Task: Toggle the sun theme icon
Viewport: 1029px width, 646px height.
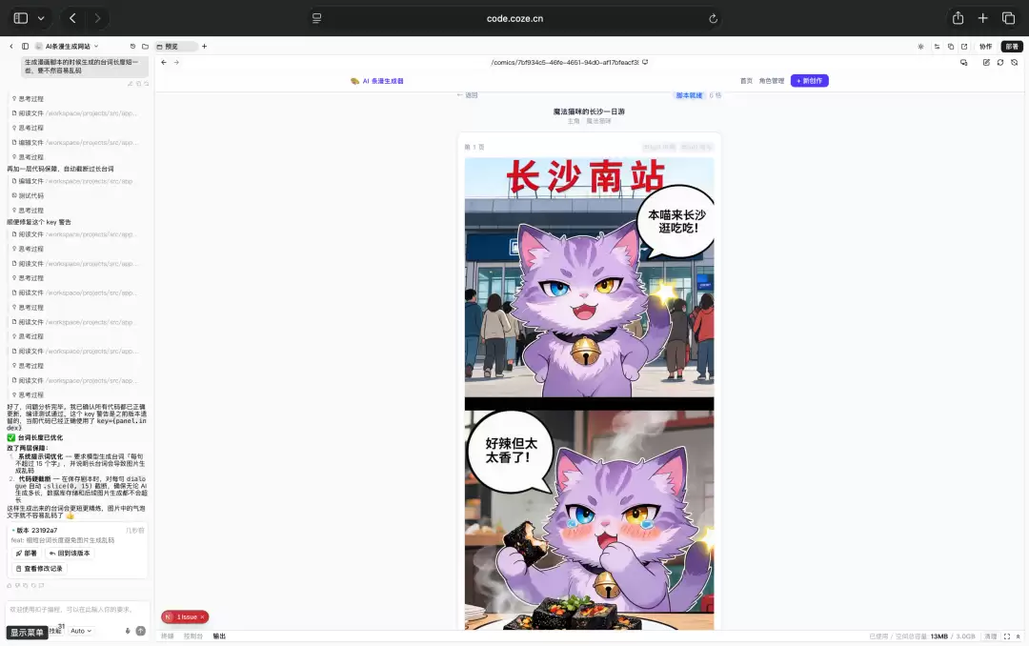Action: [x=920, y=46]
